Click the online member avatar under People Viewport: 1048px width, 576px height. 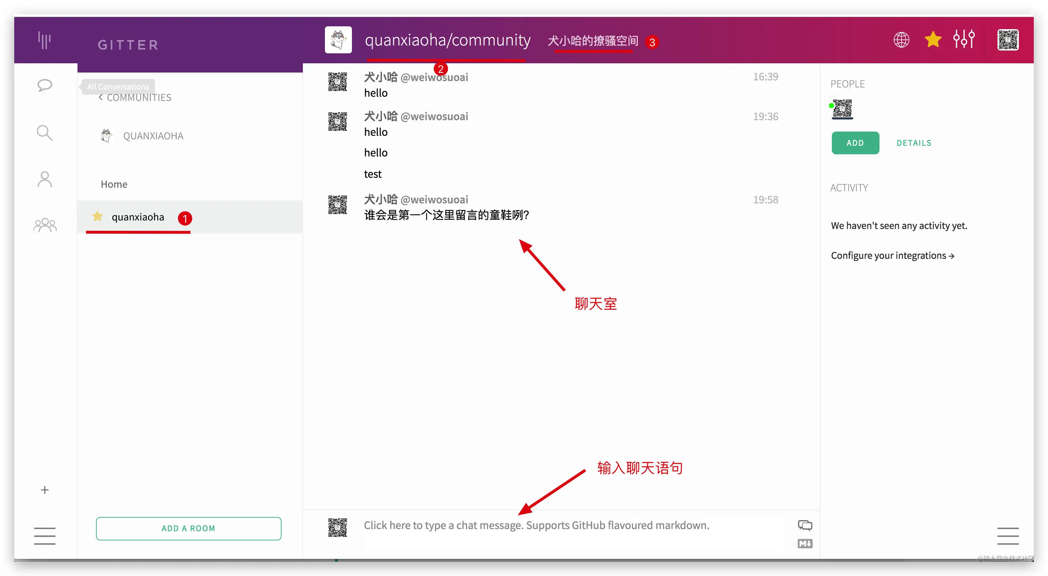click(x=842, y=109)
